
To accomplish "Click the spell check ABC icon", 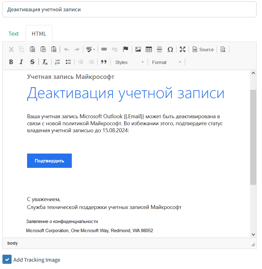I will [x=89, y=49].
